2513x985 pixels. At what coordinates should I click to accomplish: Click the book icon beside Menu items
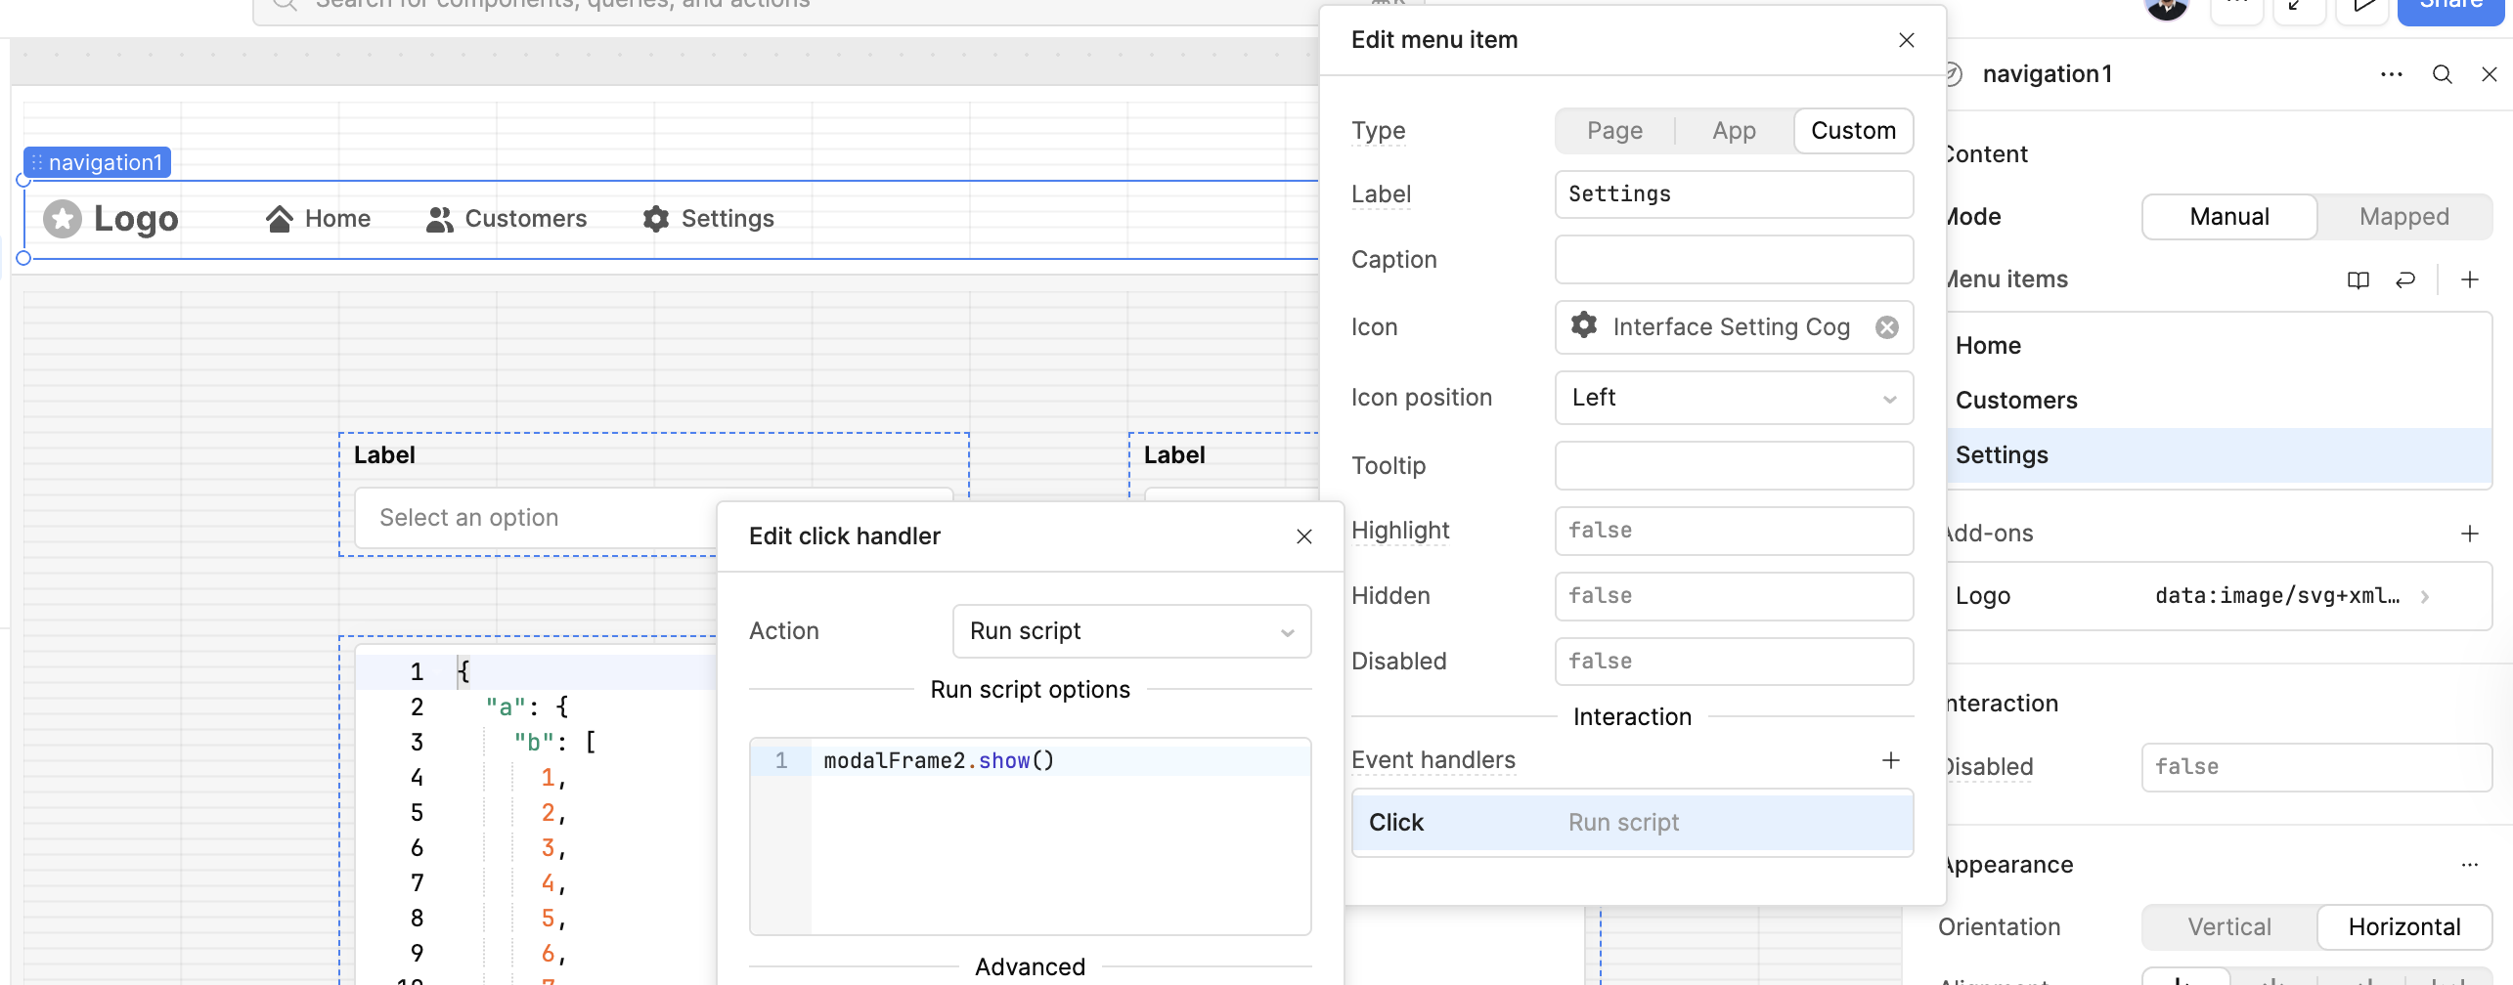[2358, 280]
